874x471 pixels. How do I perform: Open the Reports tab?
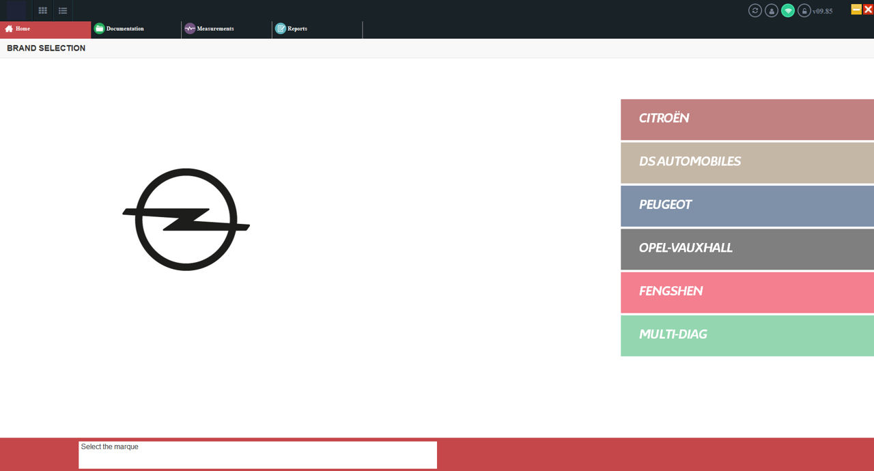click(x=317, y=29)
